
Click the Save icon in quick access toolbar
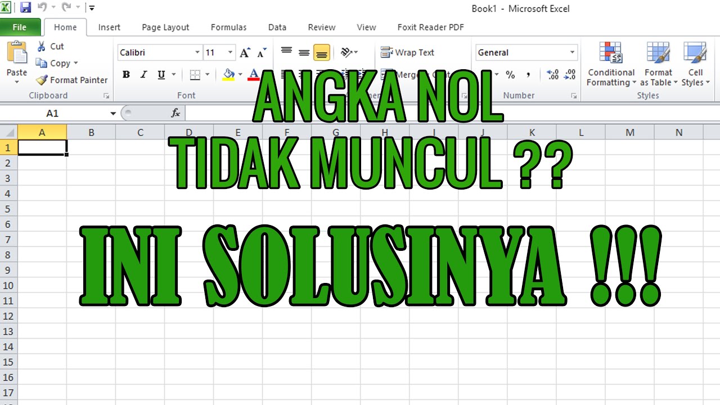click(x=25, y=8)
